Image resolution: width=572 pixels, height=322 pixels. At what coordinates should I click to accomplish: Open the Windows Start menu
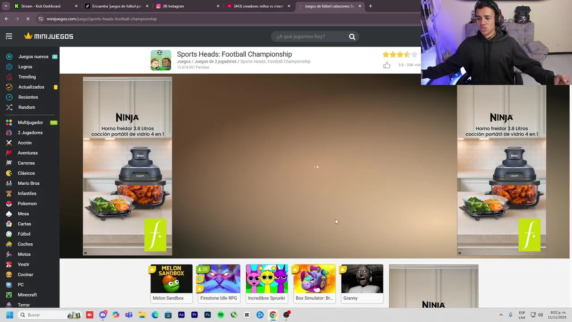click(9, 315)
